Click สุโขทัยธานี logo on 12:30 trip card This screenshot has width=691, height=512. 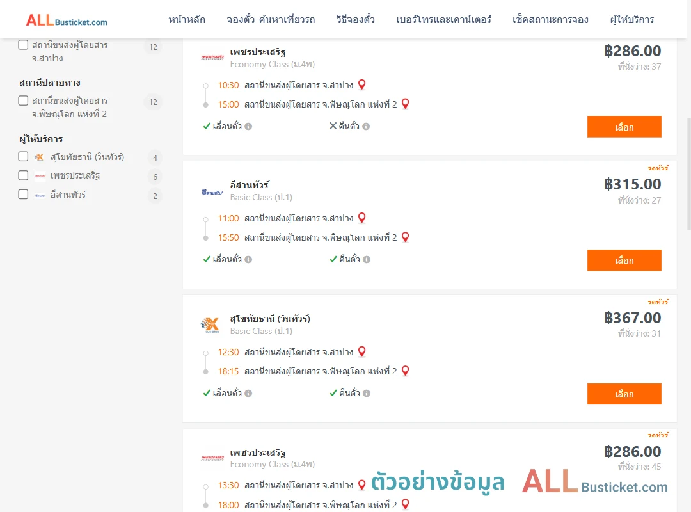[210, 325]
